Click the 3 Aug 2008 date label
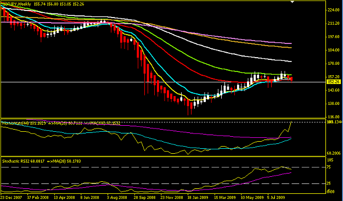This screenshot has width=343, height=201. coord(117,198)
